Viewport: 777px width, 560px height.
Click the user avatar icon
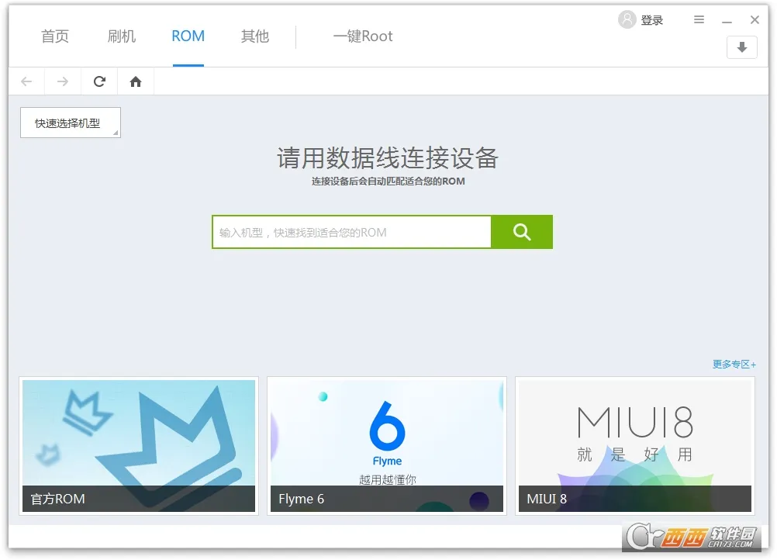(627, 20)
